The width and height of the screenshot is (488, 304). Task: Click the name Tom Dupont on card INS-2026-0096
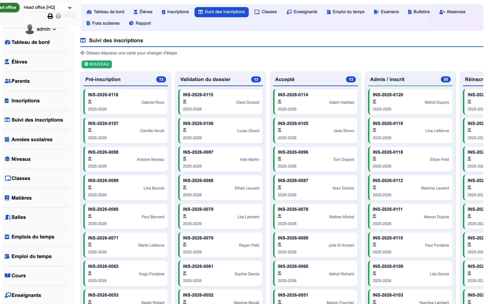(344, 159)
